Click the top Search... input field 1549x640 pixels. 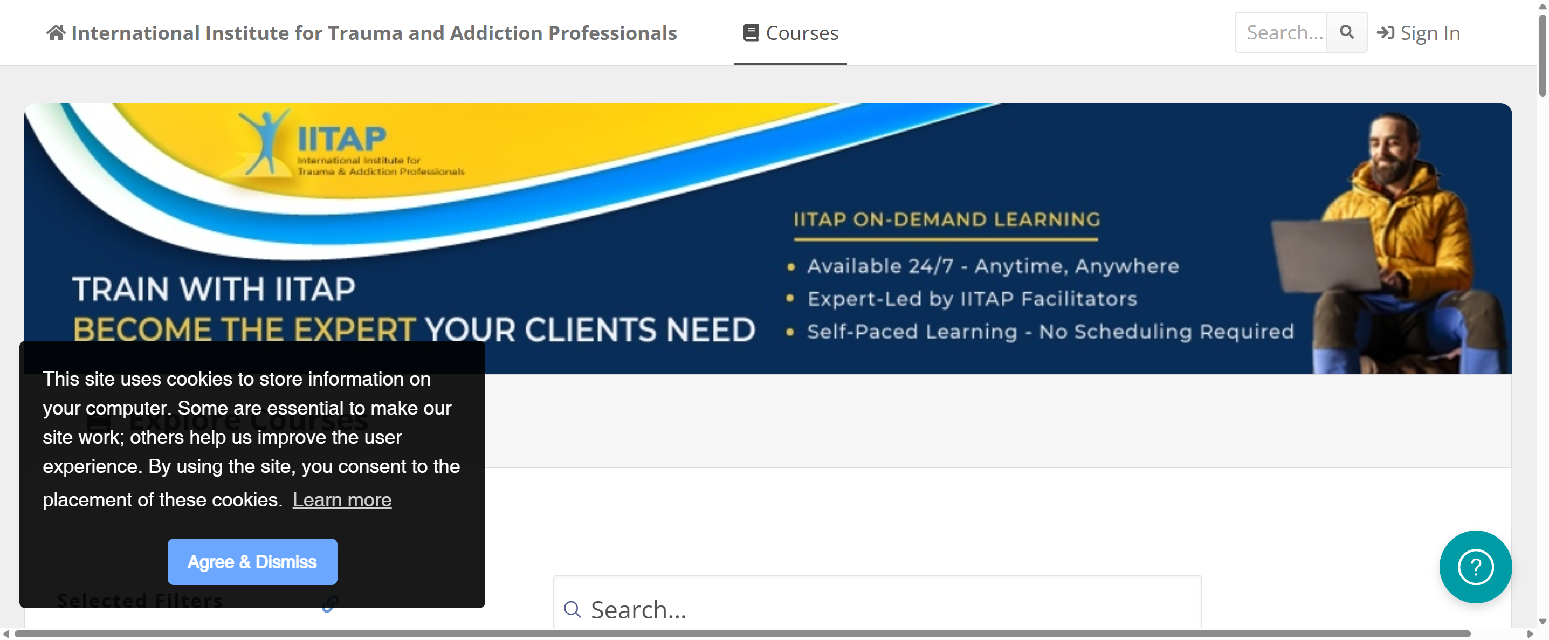click(x=1281, y=32)
